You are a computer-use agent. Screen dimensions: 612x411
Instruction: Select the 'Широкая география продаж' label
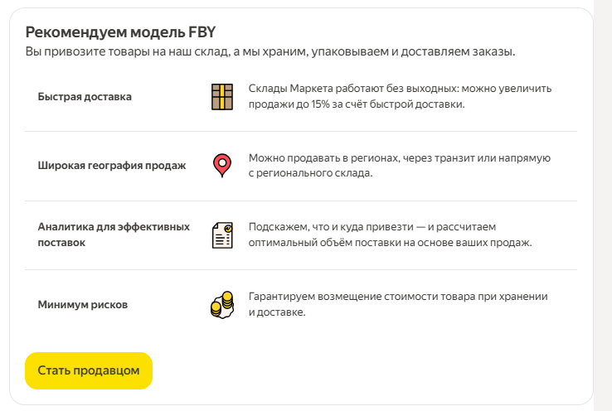pos(112,165)
